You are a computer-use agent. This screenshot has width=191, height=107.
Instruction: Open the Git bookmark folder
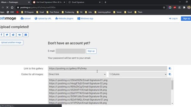[80, 12]
